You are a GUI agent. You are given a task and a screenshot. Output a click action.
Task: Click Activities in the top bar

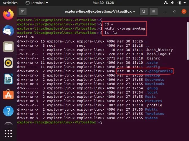(10, 3)
